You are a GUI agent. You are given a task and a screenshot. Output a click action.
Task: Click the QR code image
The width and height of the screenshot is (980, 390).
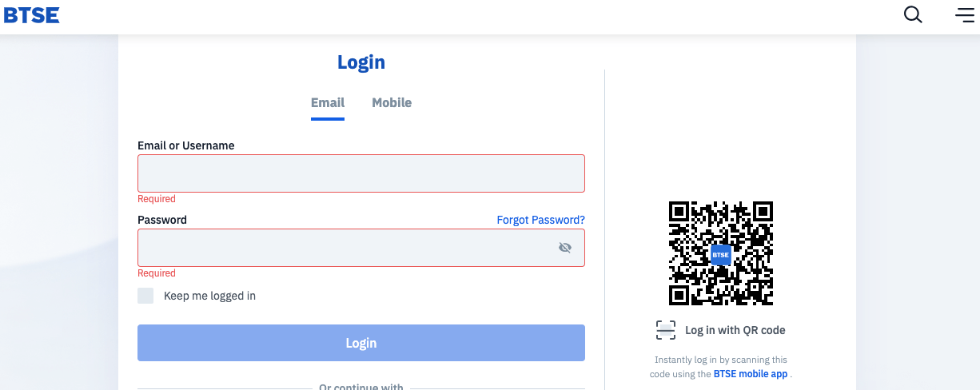tap(721, 253)
